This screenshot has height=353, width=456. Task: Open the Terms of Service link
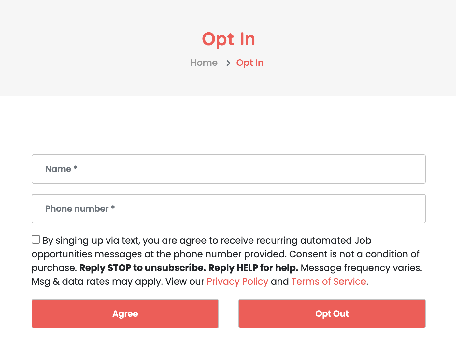coord(329,281)
